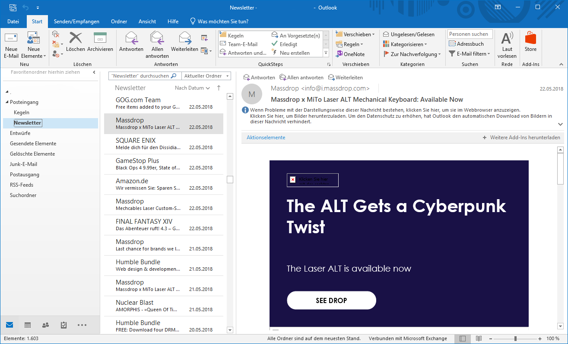The height and width of the screenshot is (344, 568).
Task: Open the Kategorisieren dropdown
Action: tap(405, 44)
